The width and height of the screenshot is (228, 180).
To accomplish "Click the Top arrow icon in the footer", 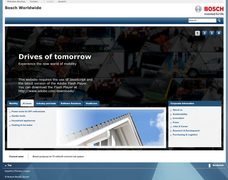I will click(6, 166).
